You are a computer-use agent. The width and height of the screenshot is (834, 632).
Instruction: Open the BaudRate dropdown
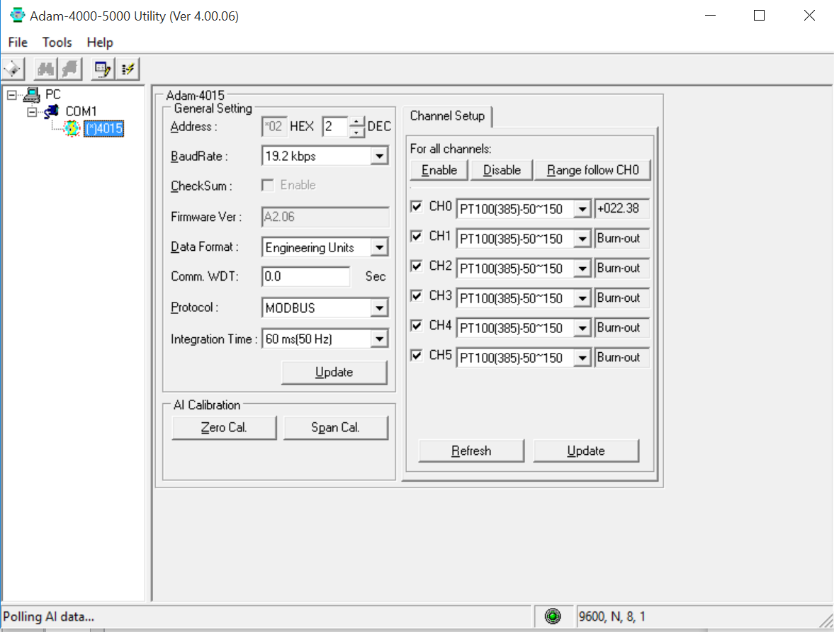tap(379, 157)
